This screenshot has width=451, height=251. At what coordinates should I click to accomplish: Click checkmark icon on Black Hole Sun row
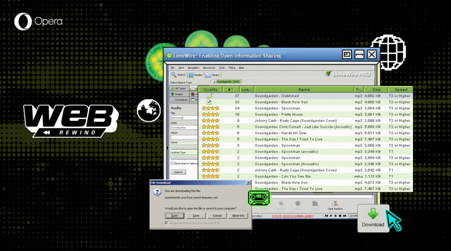pos(209,102)
